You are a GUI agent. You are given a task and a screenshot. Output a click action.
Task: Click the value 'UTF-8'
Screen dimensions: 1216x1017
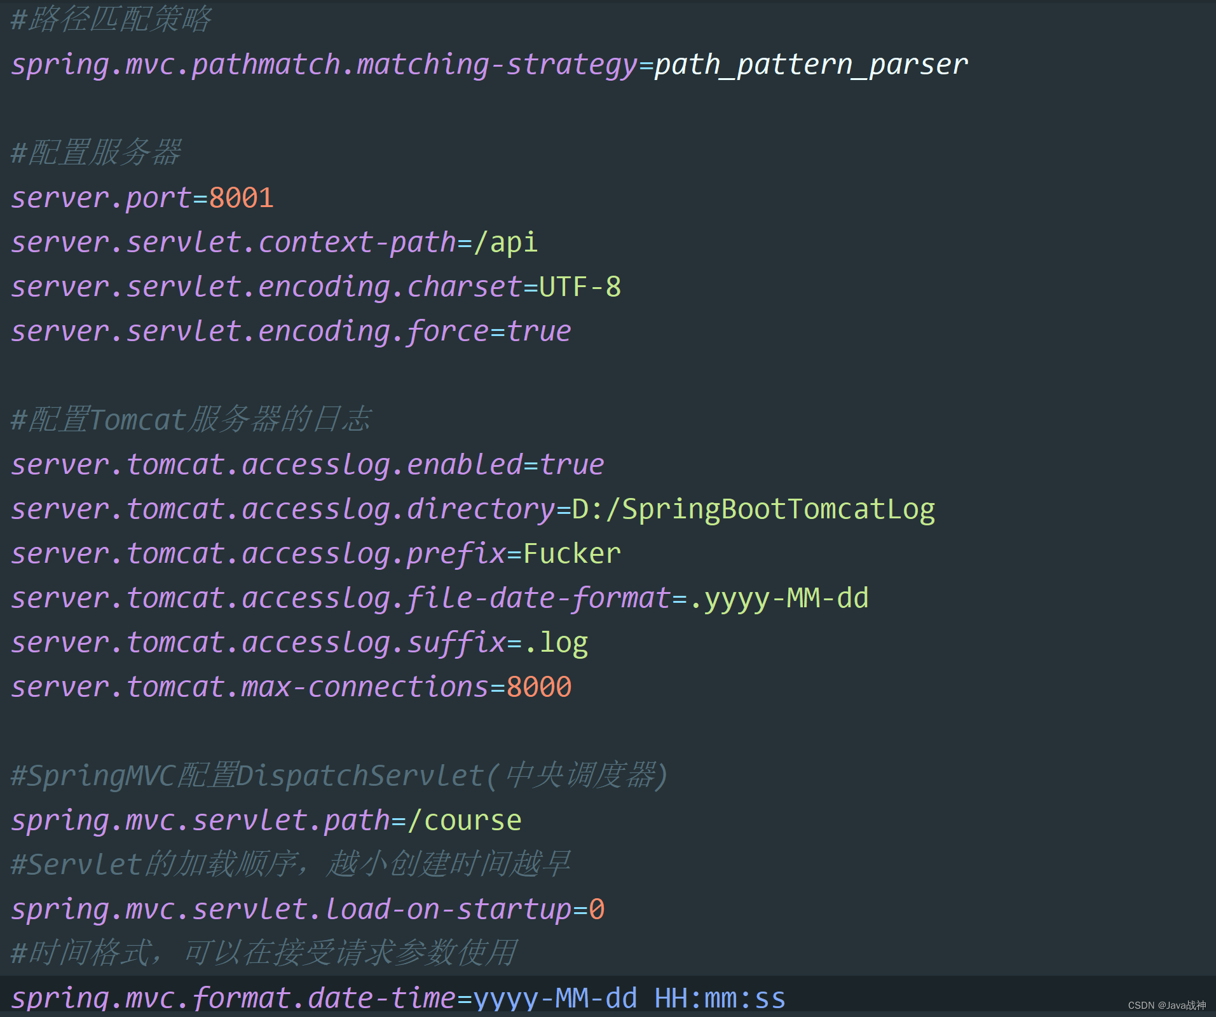click(x=580, y=287)
